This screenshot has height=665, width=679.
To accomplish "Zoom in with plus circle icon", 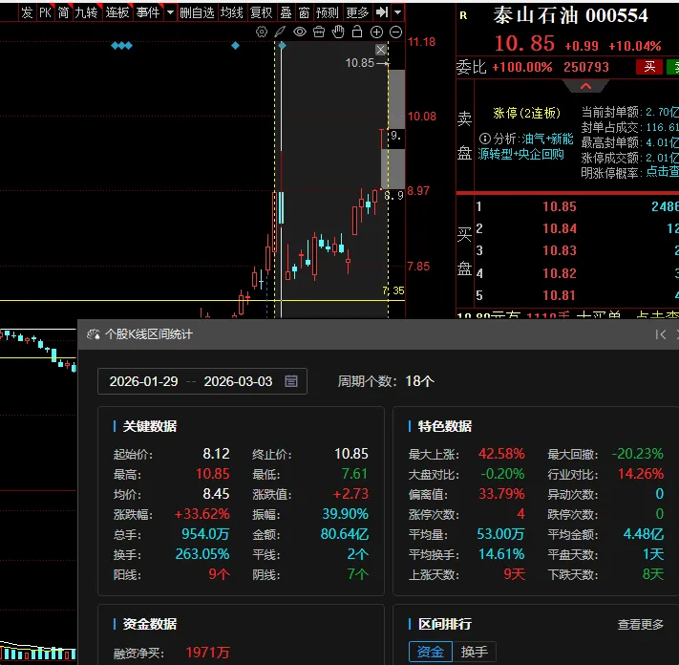I will (x=376, y=32).
